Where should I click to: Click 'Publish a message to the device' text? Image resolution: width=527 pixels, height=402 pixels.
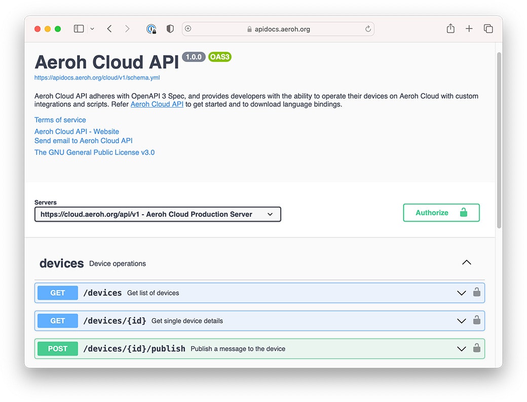tap(238, 349)
